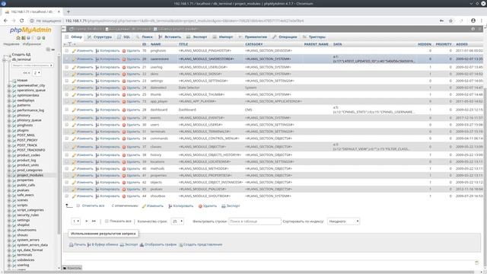Tick the checkbox for row thumb
This screenshot has height=274, width=487.
click(67, 94)
